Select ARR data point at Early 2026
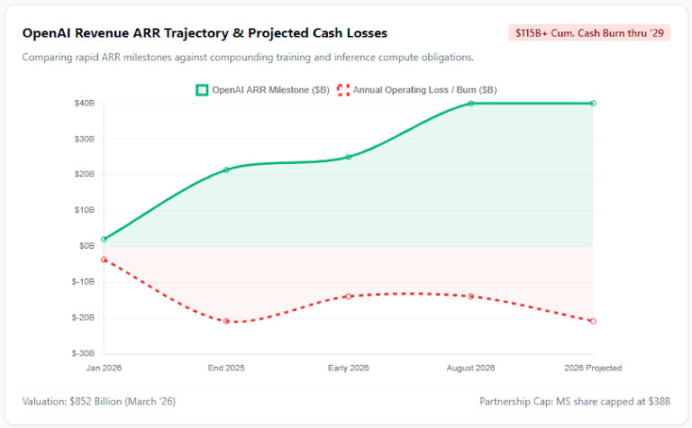Screen dimensions: 692x428 pos(349,157)
